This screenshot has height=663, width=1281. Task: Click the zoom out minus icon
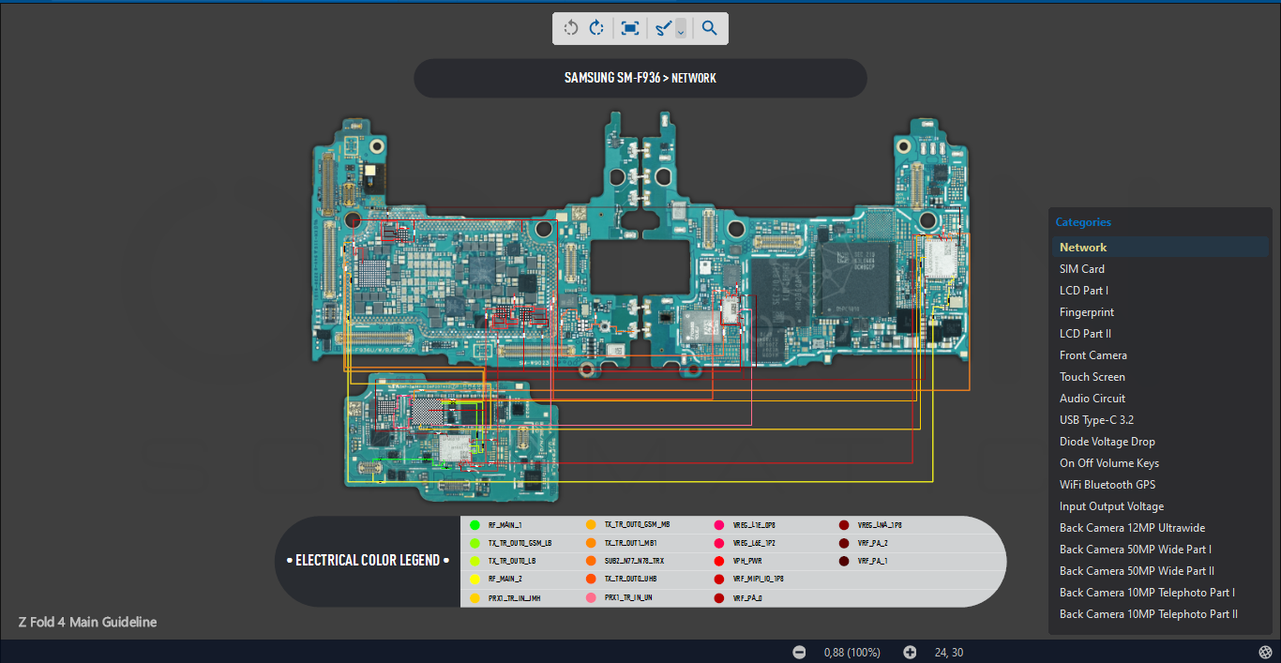click(x=799, y=652)
